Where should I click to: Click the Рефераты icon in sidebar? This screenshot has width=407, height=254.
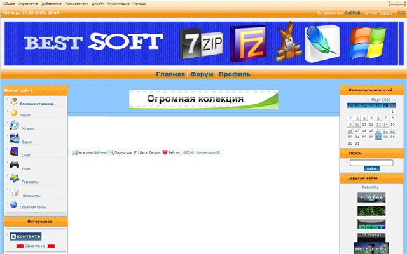click(x=14, y=178)
